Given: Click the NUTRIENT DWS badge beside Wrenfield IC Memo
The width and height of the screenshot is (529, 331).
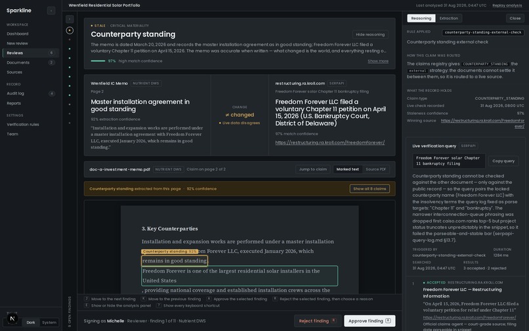Looking at the screenshot, I should tap(146, 83).
